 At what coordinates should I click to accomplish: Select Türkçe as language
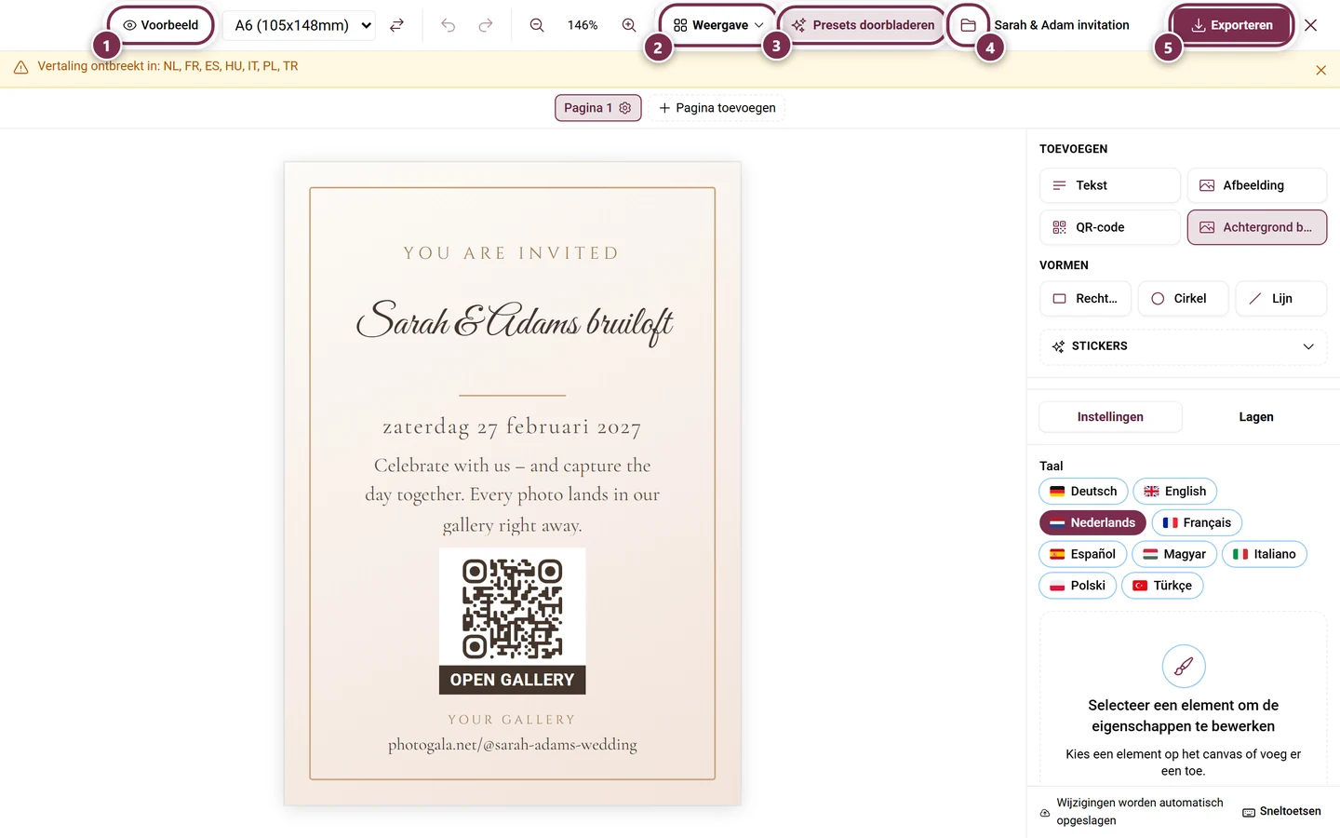point(1162,586)
